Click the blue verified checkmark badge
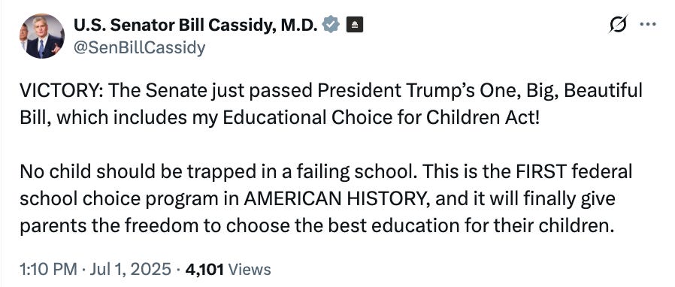Image resolution: width=675 pixels, height=287 pixels. (x=331, y=26)
